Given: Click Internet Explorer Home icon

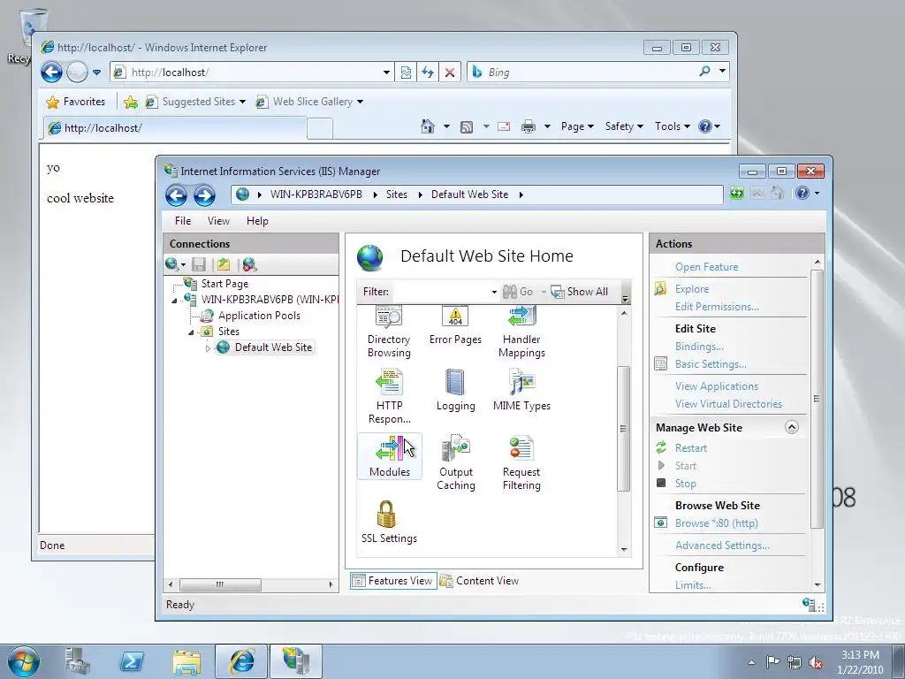Looking at the screenshot, I should pos(428,126).
